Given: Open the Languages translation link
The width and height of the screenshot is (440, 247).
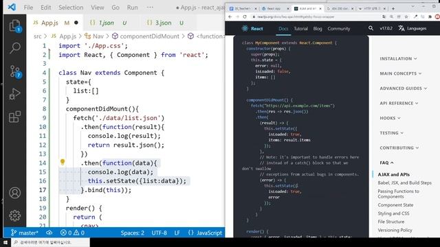Looking at the screenshot, I should click(412, 28).
